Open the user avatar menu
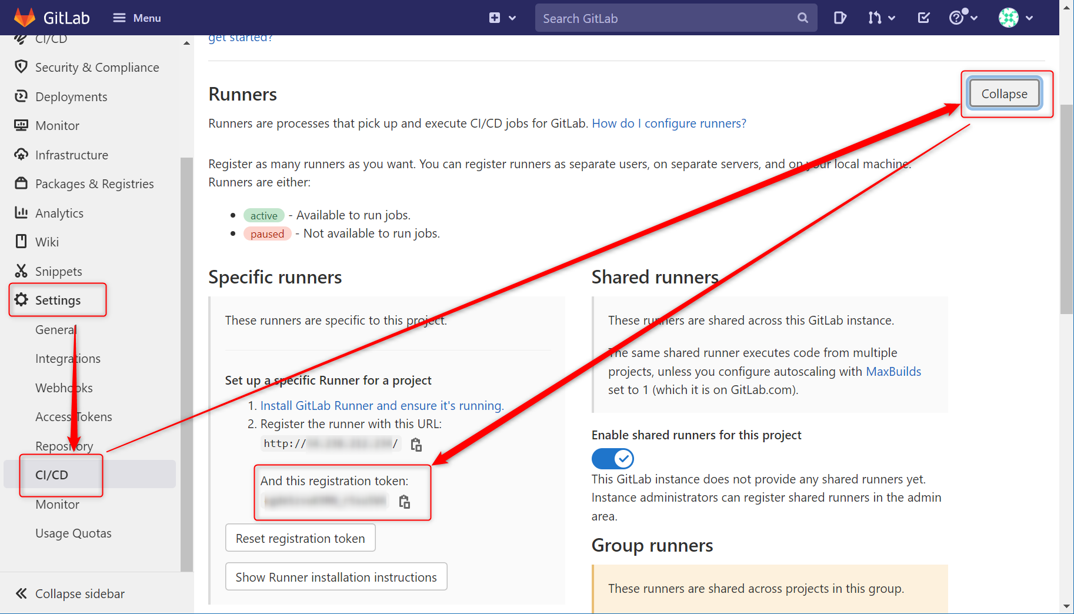 pyautogui.click(x=1016, y=18)
